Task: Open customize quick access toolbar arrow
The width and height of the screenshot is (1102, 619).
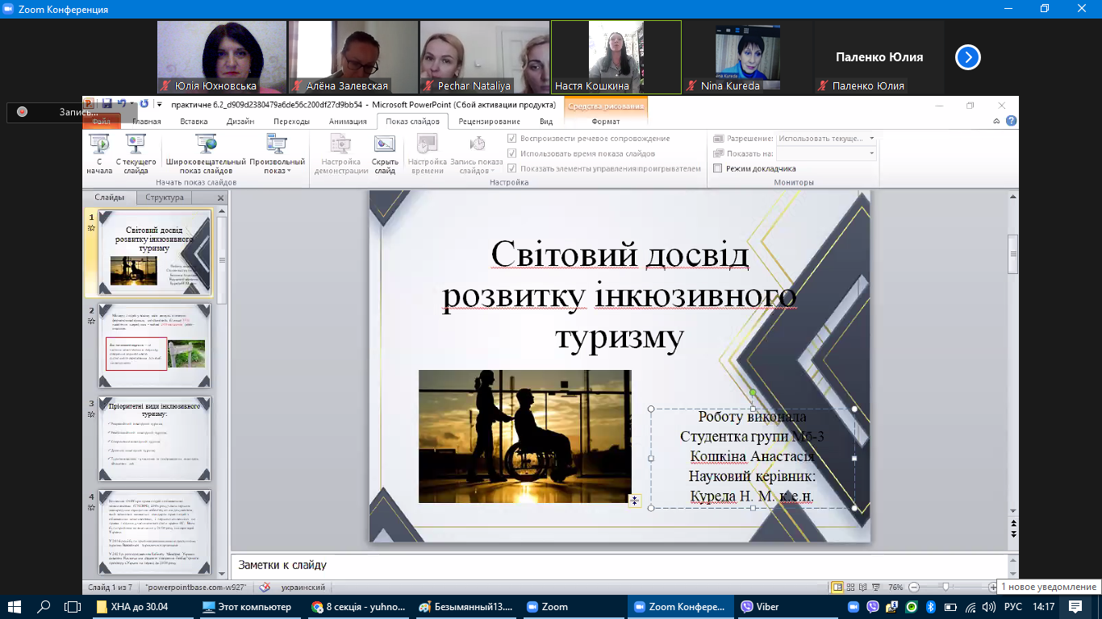Action: (x=159, y=105)
